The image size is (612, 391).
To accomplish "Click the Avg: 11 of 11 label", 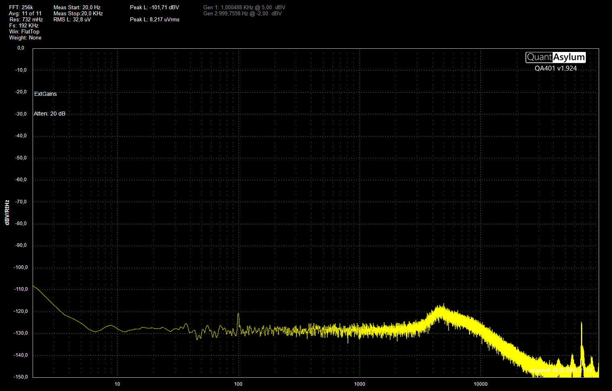I will (x=25, y=13).
